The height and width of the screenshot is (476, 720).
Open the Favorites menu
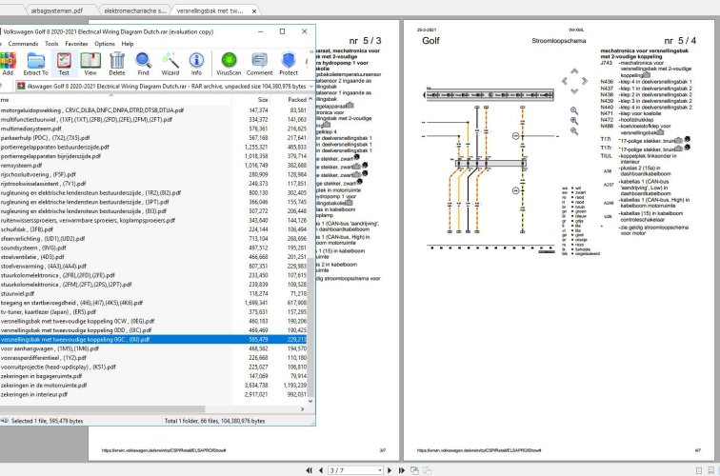pos(76,44)
